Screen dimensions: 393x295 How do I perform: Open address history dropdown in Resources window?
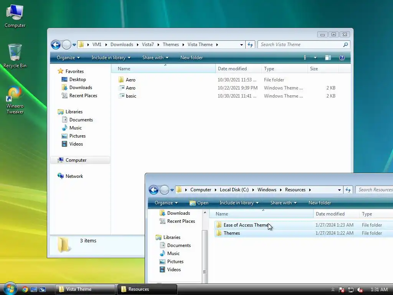pos(339,190)
